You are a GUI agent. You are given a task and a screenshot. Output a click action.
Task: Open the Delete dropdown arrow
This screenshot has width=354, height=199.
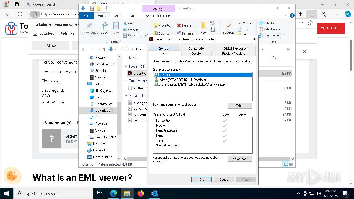[193, 25]
